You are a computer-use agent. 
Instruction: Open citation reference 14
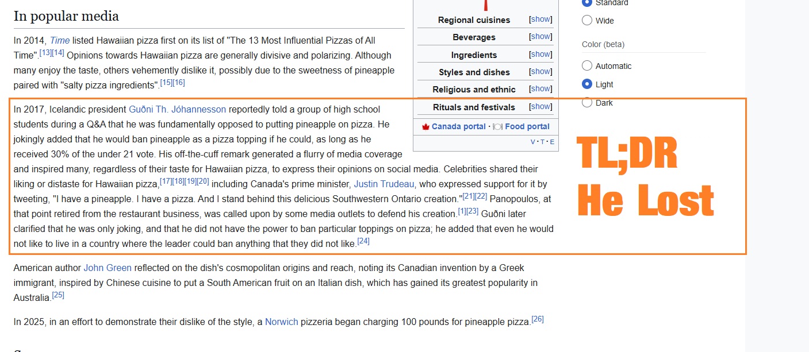[x=58, y=53]
